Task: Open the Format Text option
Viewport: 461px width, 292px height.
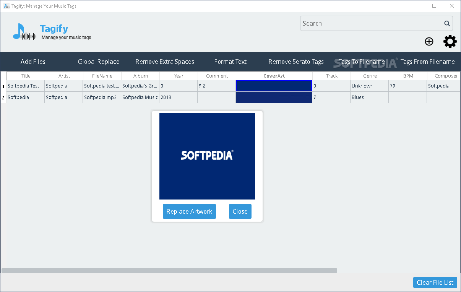Action: pos(230,62)
